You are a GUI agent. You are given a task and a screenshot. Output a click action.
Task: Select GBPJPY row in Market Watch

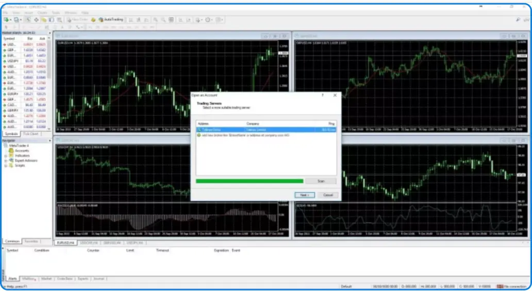pos(25,111)
